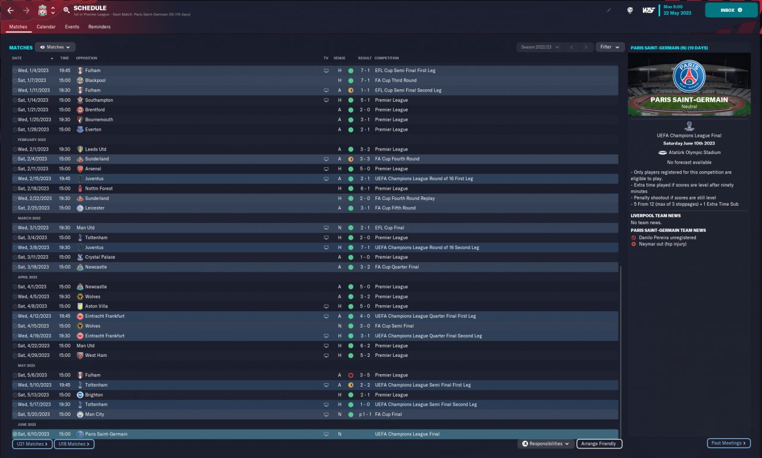Switch to the Events tab
This screenshot has height=458, width=762.
(x=72, y=27)
